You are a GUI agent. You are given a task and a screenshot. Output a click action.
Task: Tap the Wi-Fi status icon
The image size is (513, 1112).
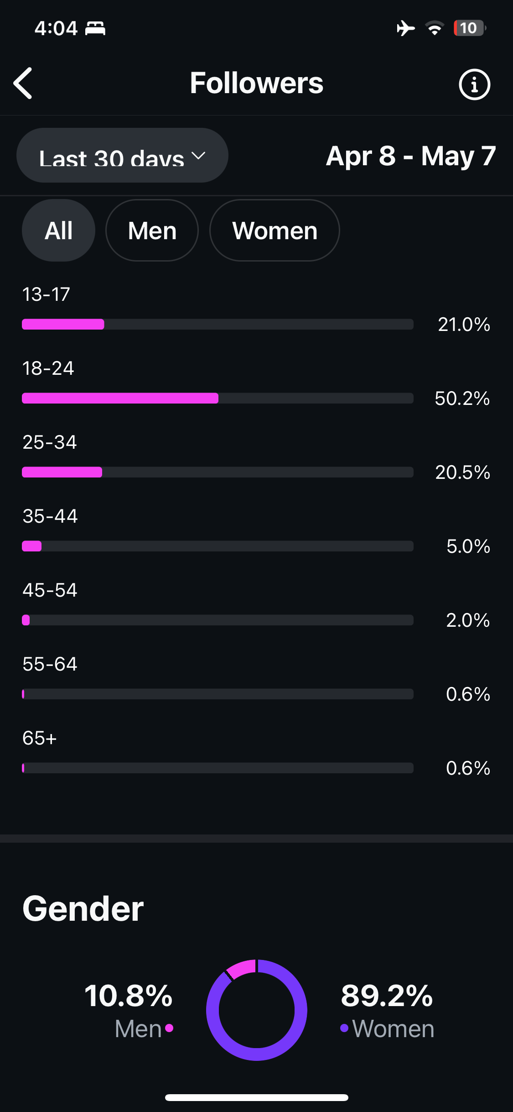(435, 28)
